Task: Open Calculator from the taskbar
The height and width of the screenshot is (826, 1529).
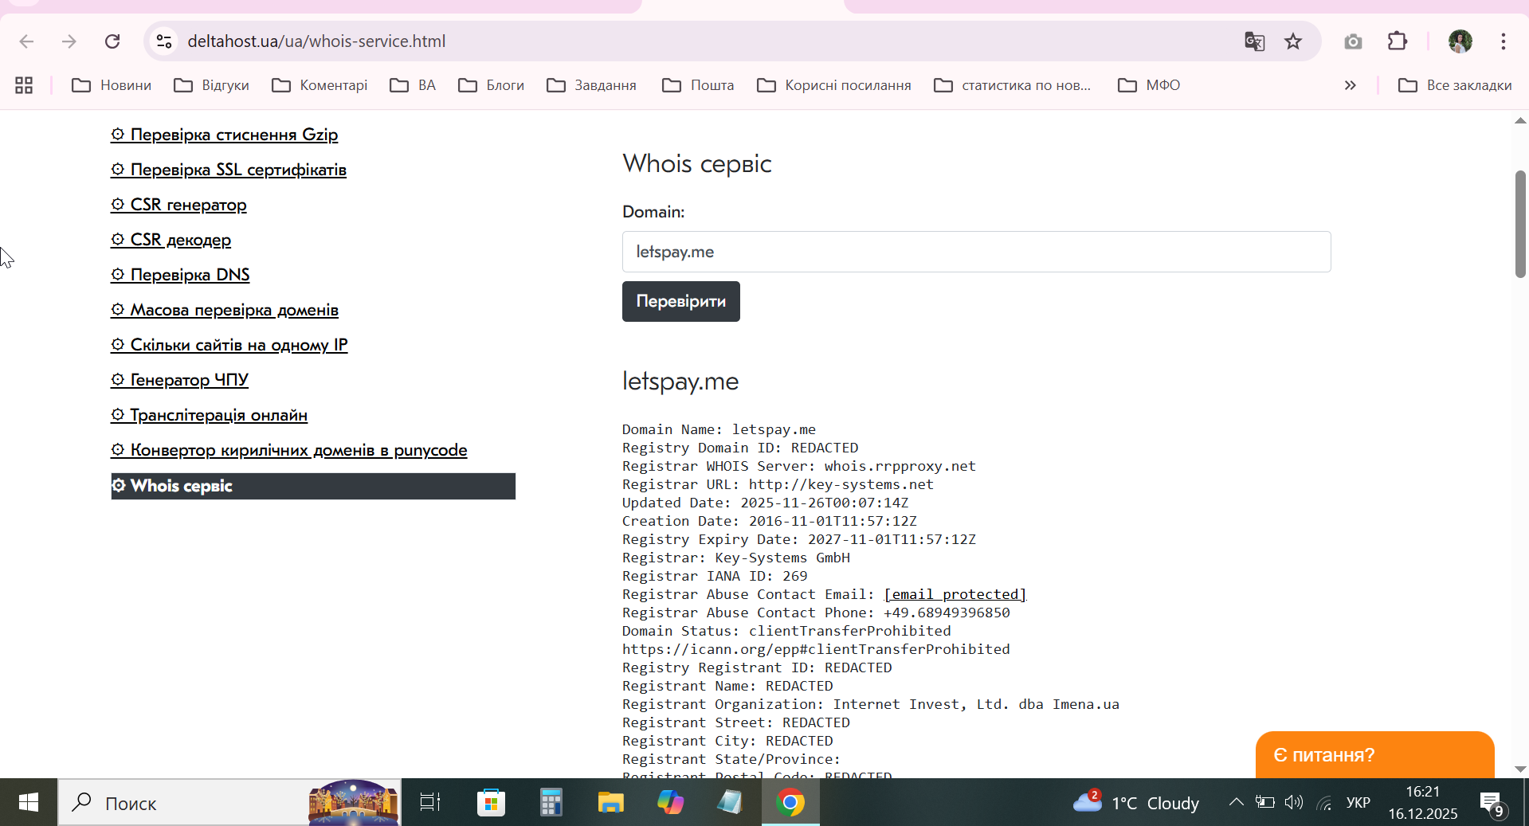Action: [x=551, y=802]
